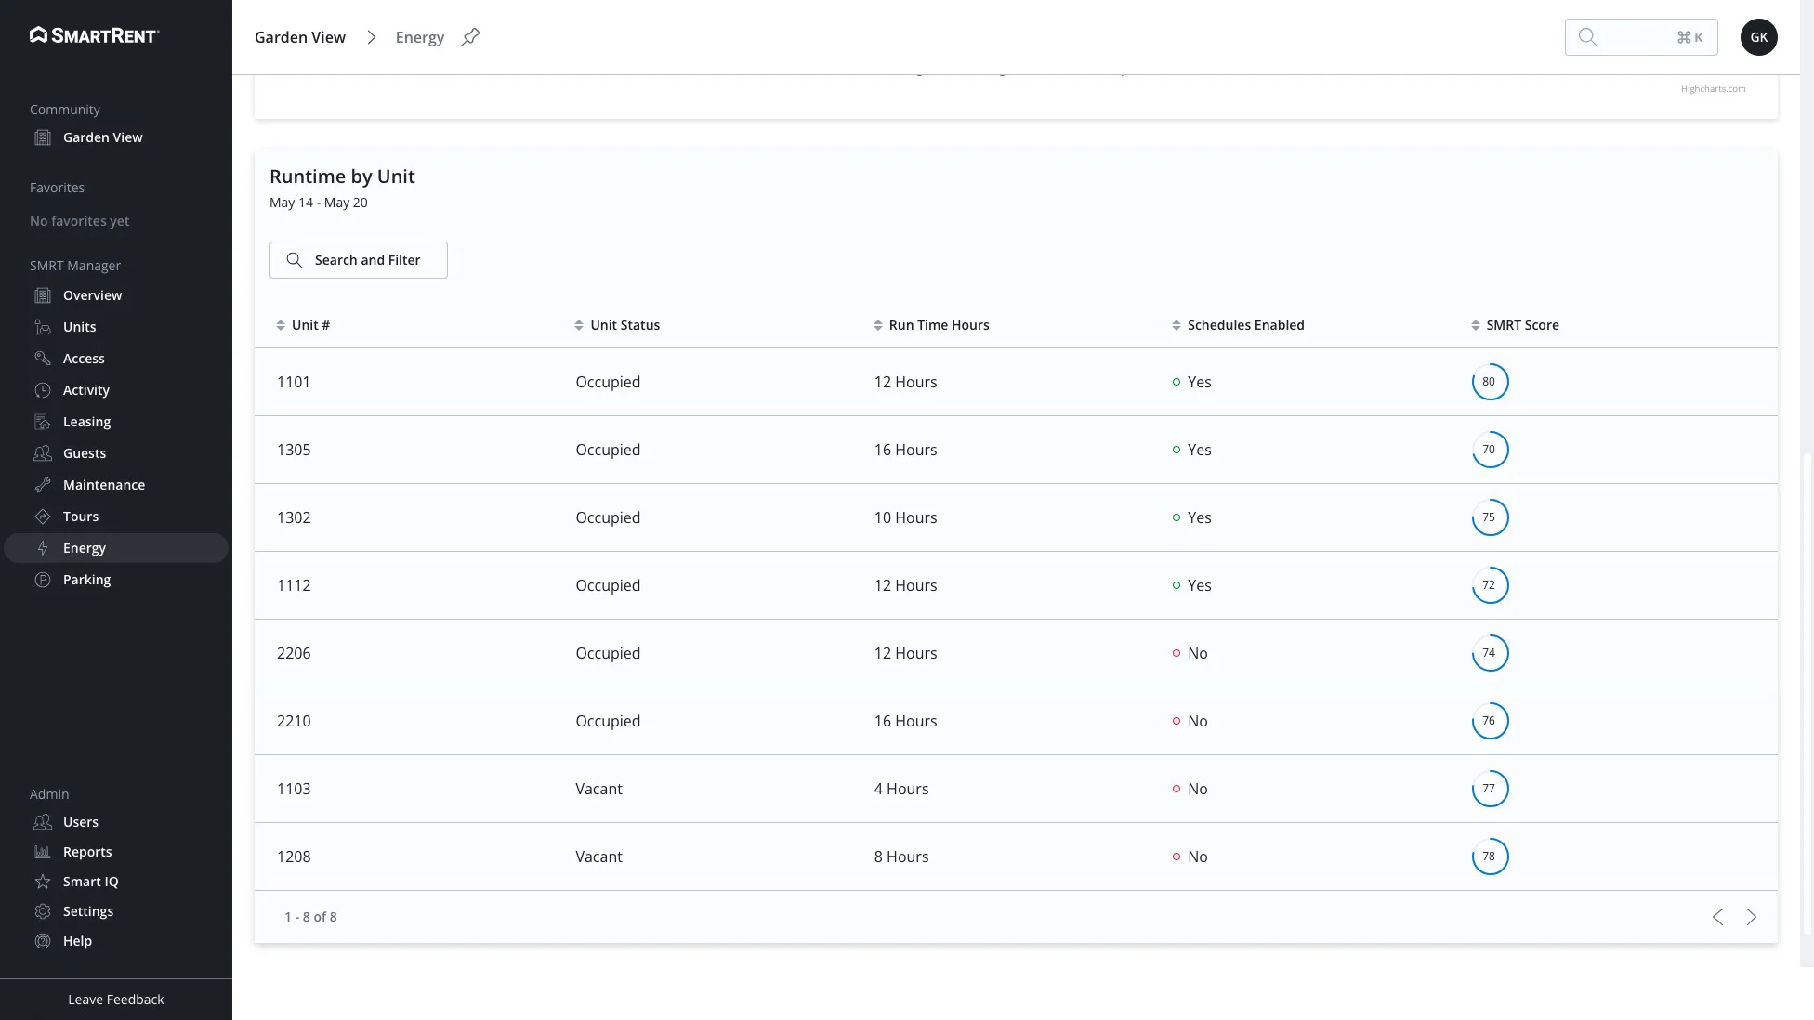Click the breadcrumb chevron separator
The image size is (1814, 1020).
(x=371, y=37)
